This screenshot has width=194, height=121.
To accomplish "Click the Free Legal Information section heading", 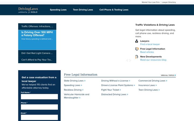I will point(81,74).
